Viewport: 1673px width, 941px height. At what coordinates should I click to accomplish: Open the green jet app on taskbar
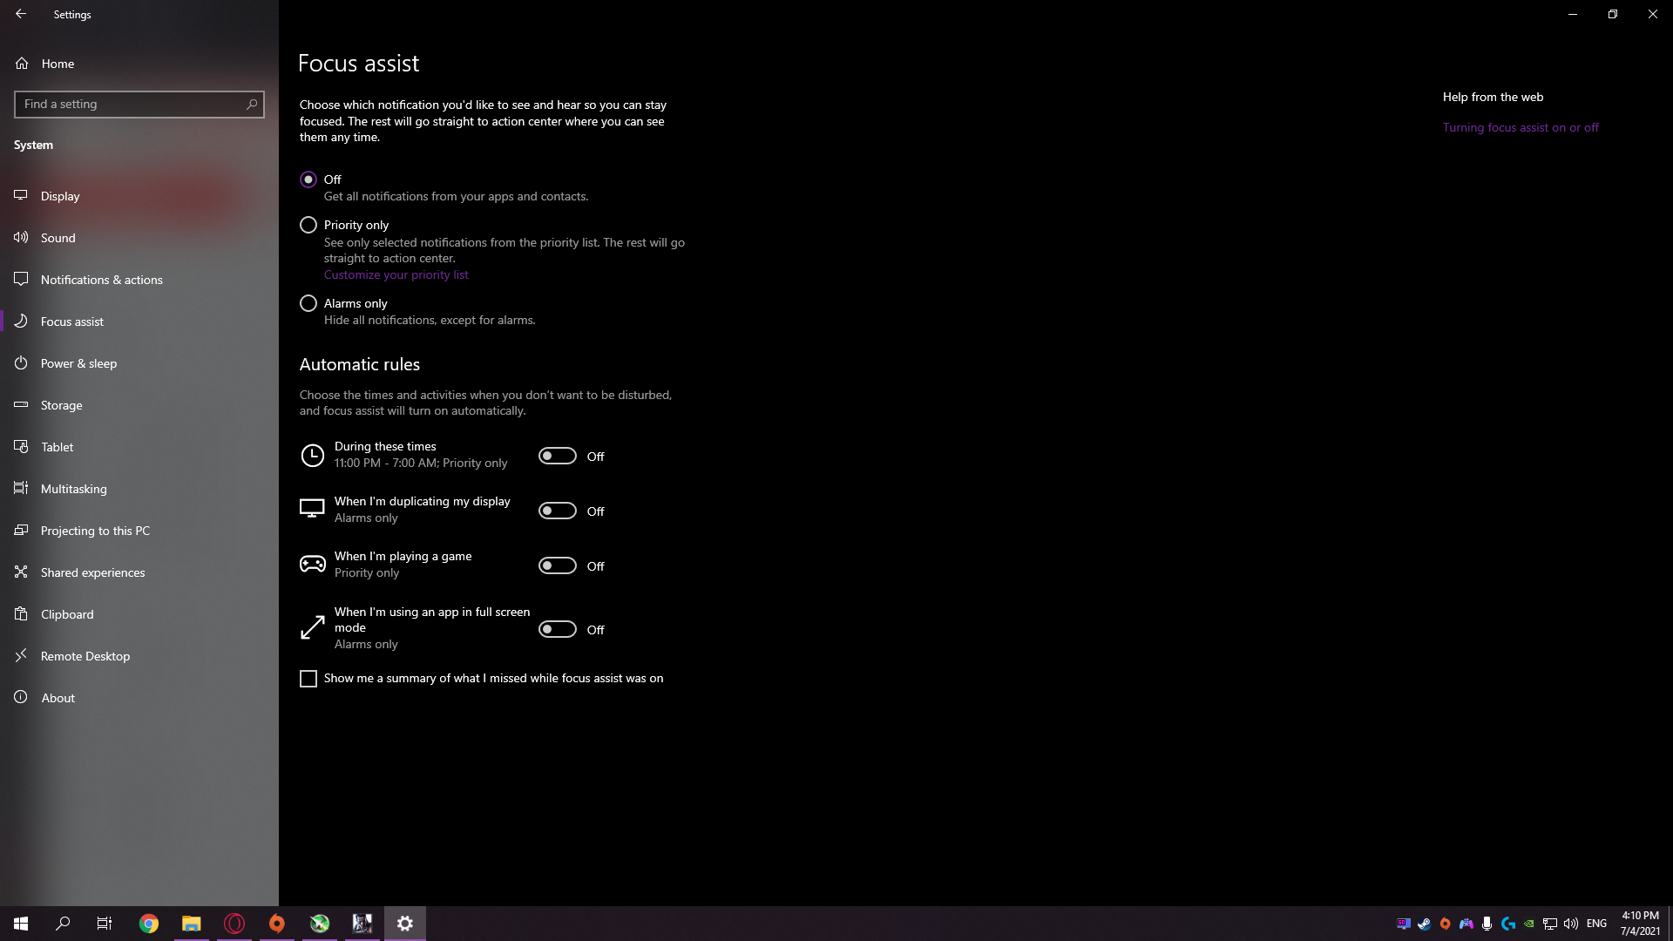[320, 924]
